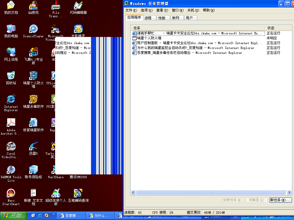The width and height of the screenshot is (294, 220).
Task: Click the left arrow of task list scrollbar
Action: (x=133, y=192)
